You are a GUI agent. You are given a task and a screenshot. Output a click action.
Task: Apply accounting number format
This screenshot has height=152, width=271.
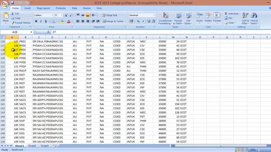(x=131, y=22)
